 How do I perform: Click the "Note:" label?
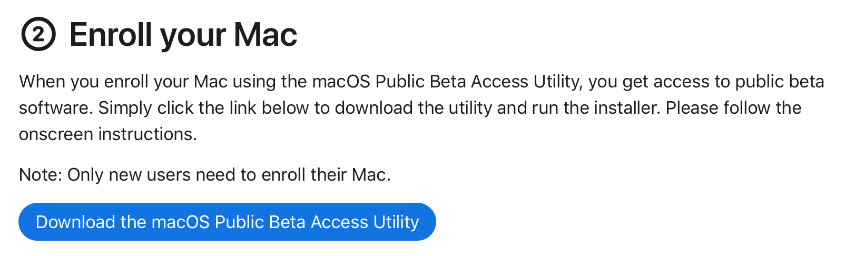click(x=41, y=174)
